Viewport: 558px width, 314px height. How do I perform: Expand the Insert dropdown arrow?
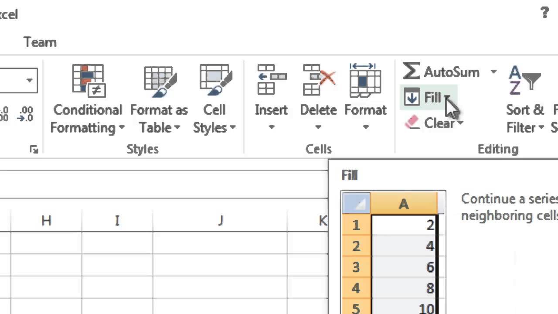point(271,127)
